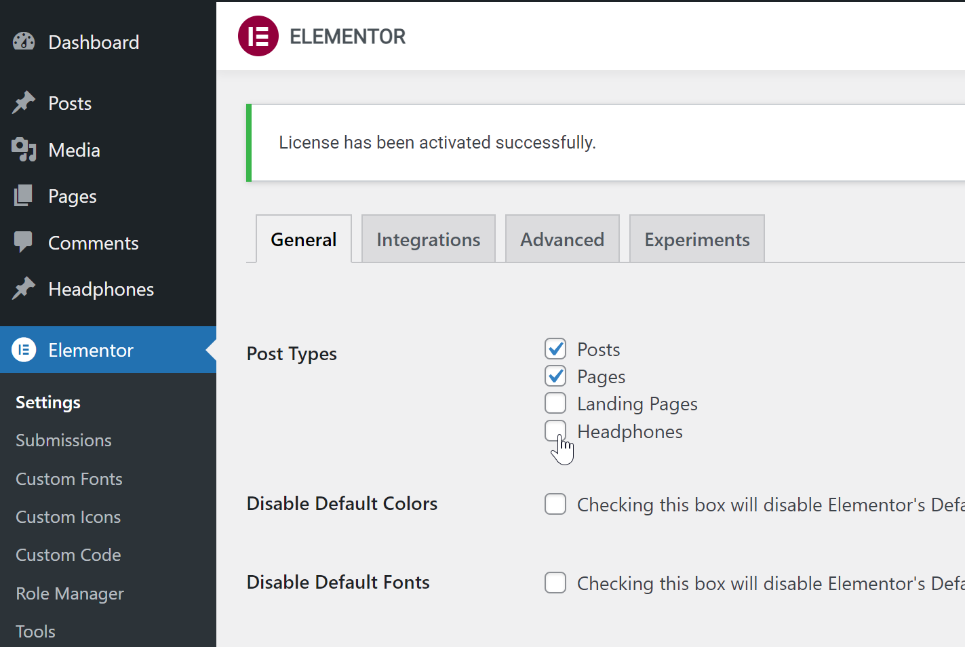Viewport: 965px width, 647px height.
Task: Enable the Headphones post type checkbox
Action: [x=555, y=431]
